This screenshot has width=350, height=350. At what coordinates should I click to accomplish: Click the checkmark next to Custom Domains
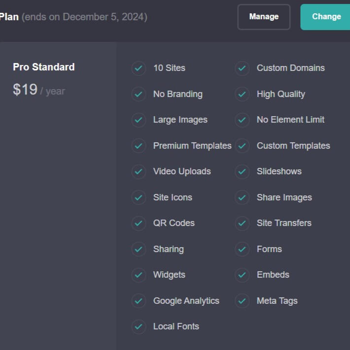click(x=242, y=68)
